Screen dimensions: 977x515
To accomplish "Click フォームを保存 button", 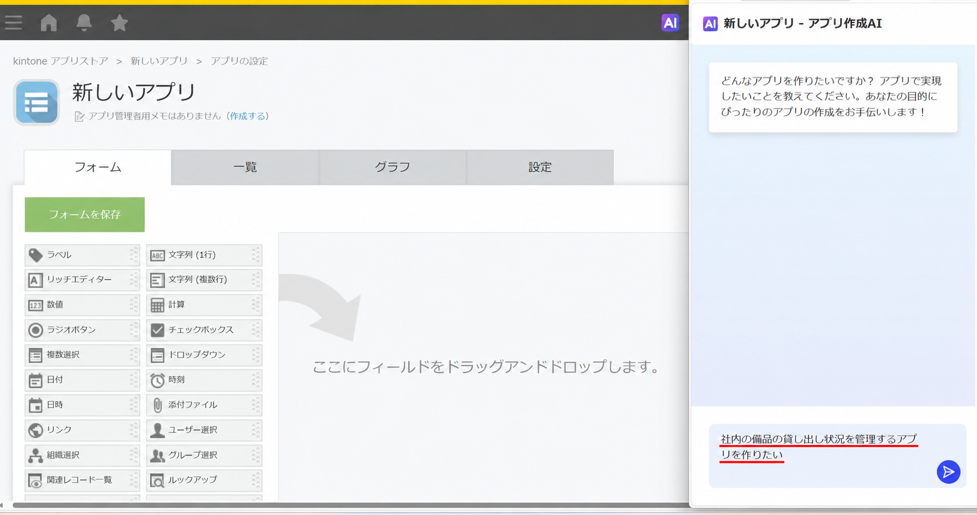I will click(x=85, y=215).
